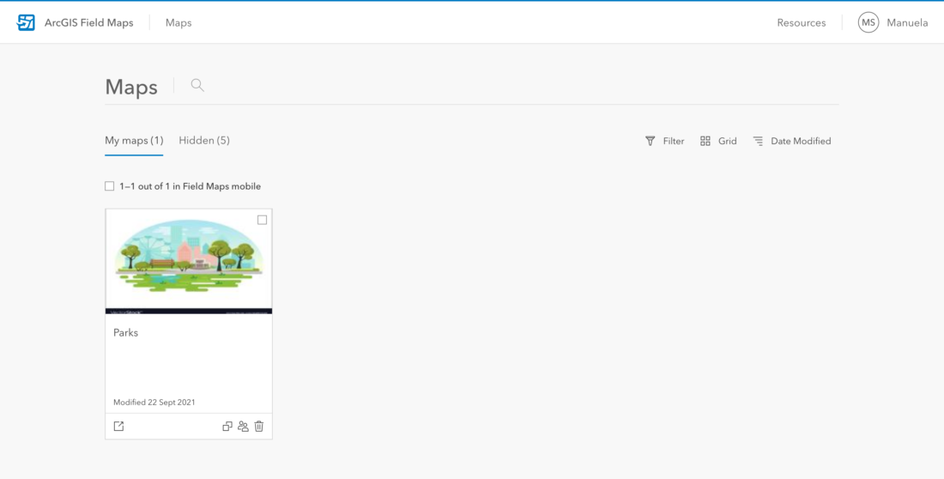Click the 1–1 out of 1 in Field Maps mobile text

click(191, 186)
